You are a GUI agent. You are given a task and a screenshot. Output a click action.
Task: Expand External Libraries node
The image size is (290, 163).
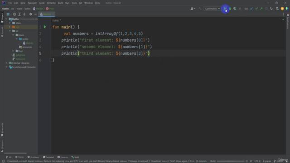pyautogui.click(x=6, y=63)
